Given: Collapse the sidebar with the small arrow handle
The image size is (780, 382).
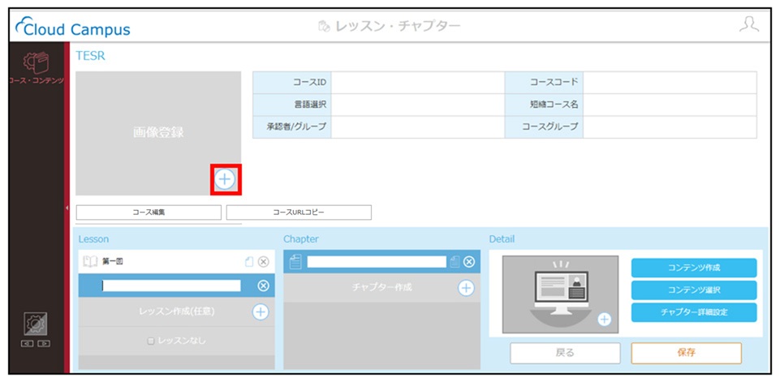Looking at the screenshot, I should click(x=67, y=208).
